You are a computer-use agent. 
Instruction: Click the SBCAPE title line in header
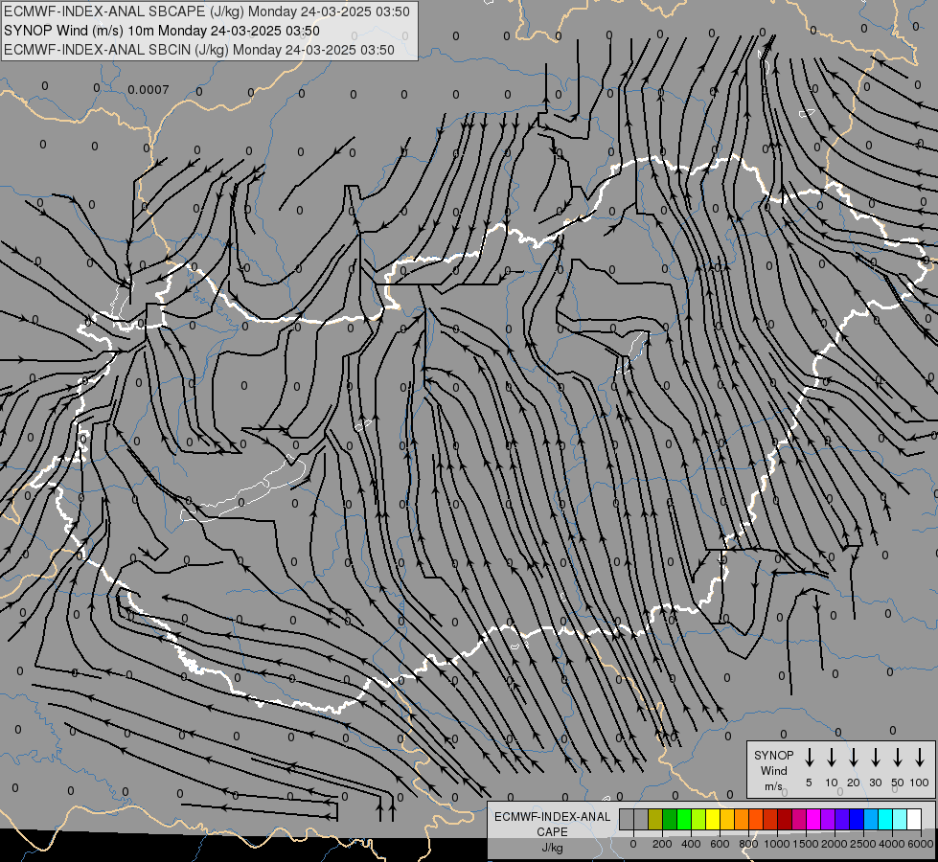click(x=207, y=11)
